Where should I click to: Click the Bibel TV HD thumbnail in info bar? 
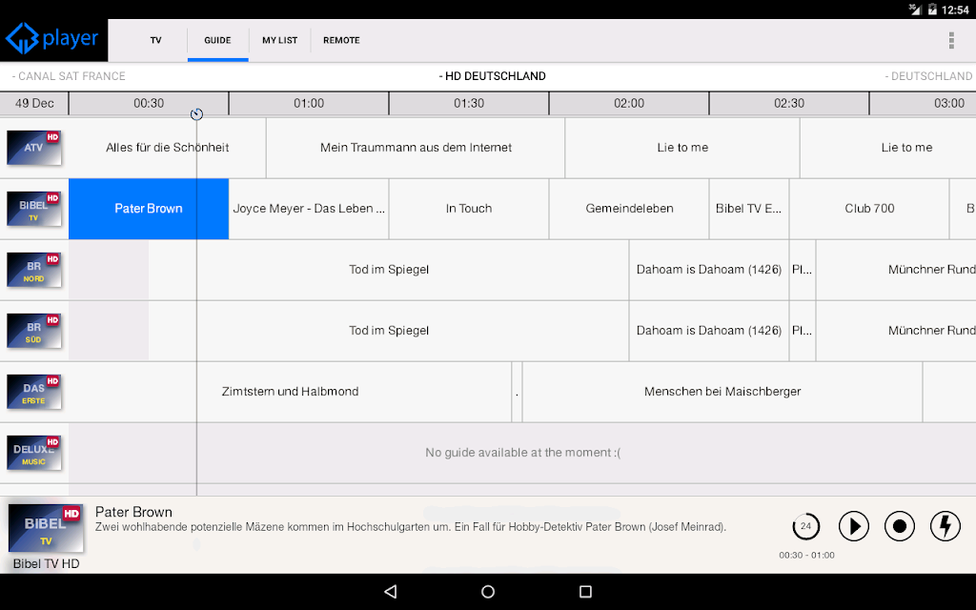[x=46, y=528]
